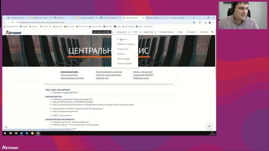
Task: Open a new browser tab with plus
Action: (193, 18)
